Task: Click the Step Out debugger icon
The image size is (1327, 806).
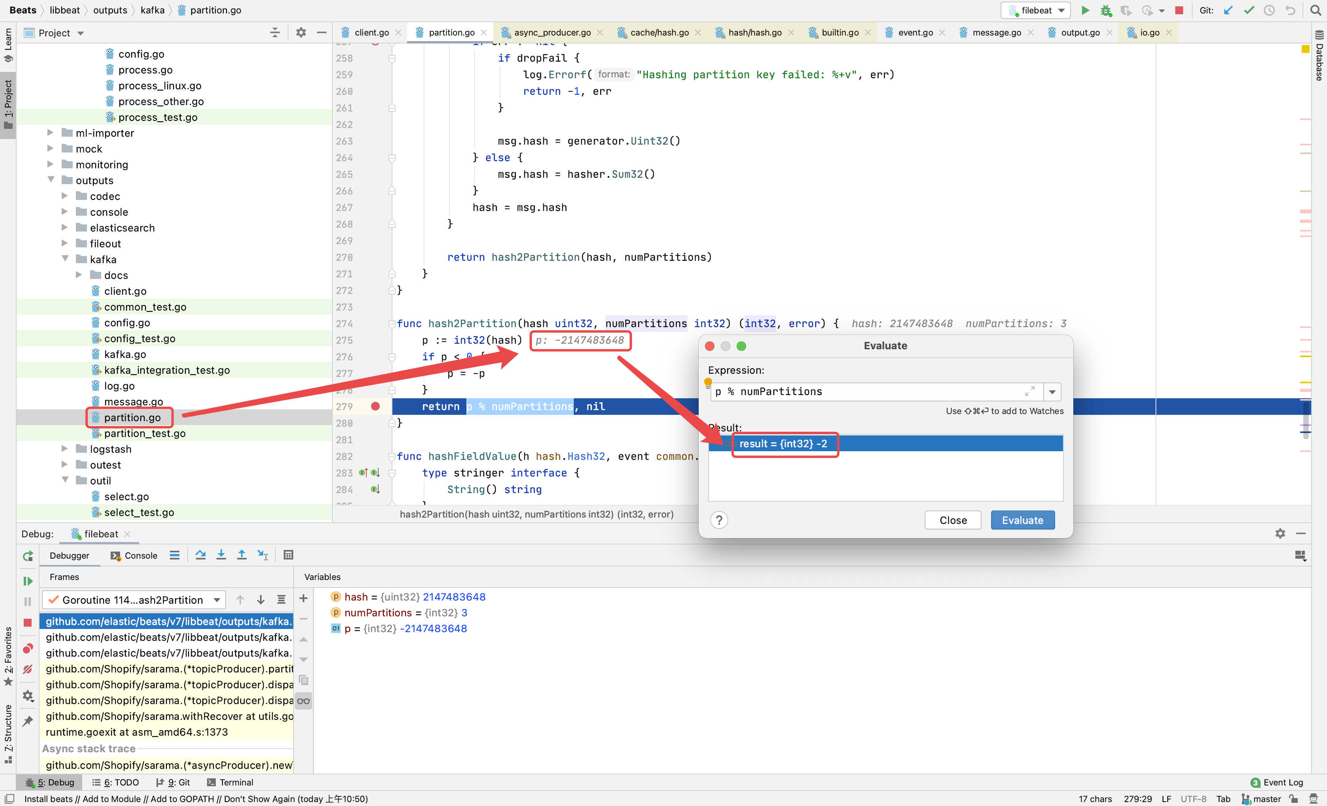Action: [242, 555]
